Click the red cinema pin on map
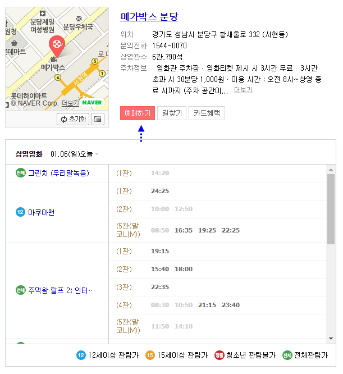Screen dimensions: 343x374 pyautogui.click(x=57, y=45)
